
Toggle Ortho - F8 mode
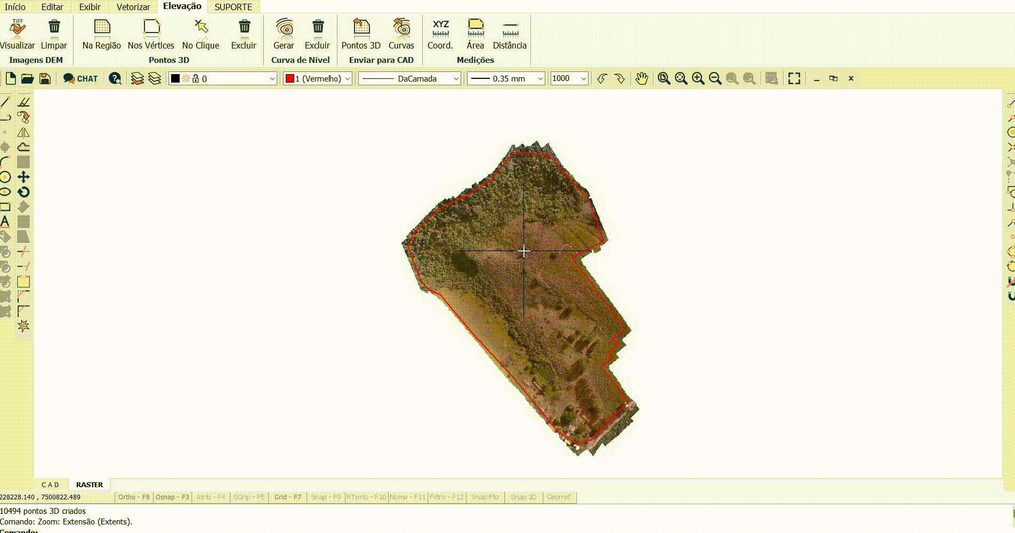point(134,497)
